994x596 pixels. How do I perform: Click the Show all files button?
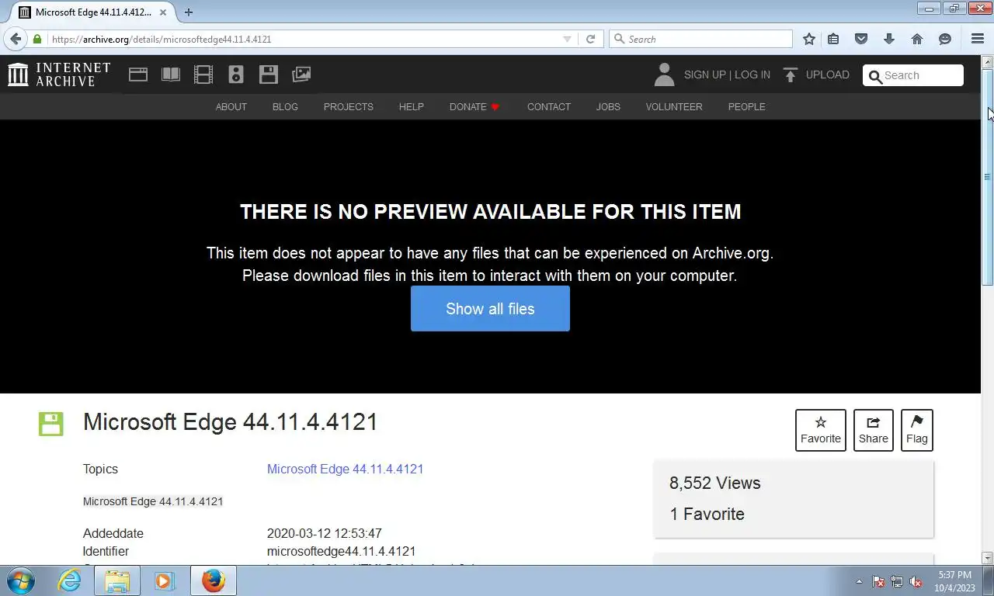(x=490, y=309)
